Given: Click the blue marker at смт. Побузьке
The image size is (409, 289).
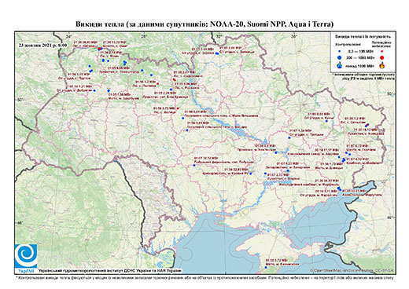Looking at the screenshot, I should pyautogui.click(x=194, y=166).
